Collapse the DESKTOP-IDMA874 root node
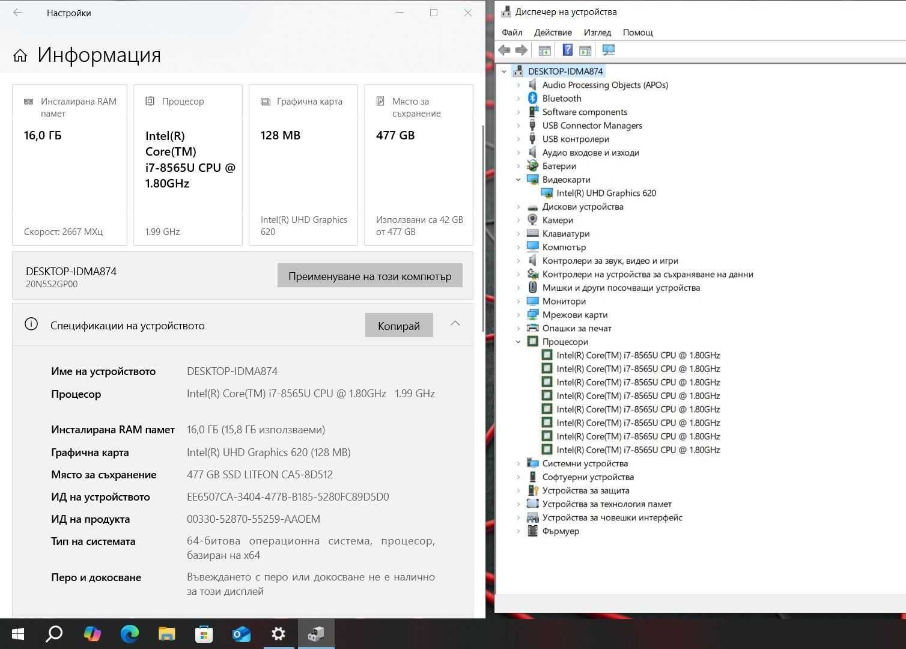Screen dimensions: 906x649 [x=504, y=71]
